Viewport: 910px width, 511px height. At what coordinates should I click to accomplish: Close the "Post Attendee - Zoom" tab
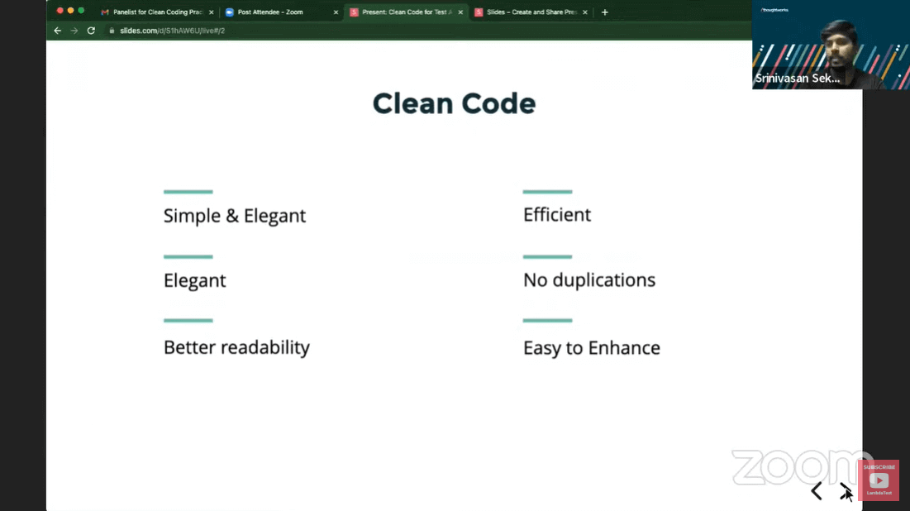(336, 12)
